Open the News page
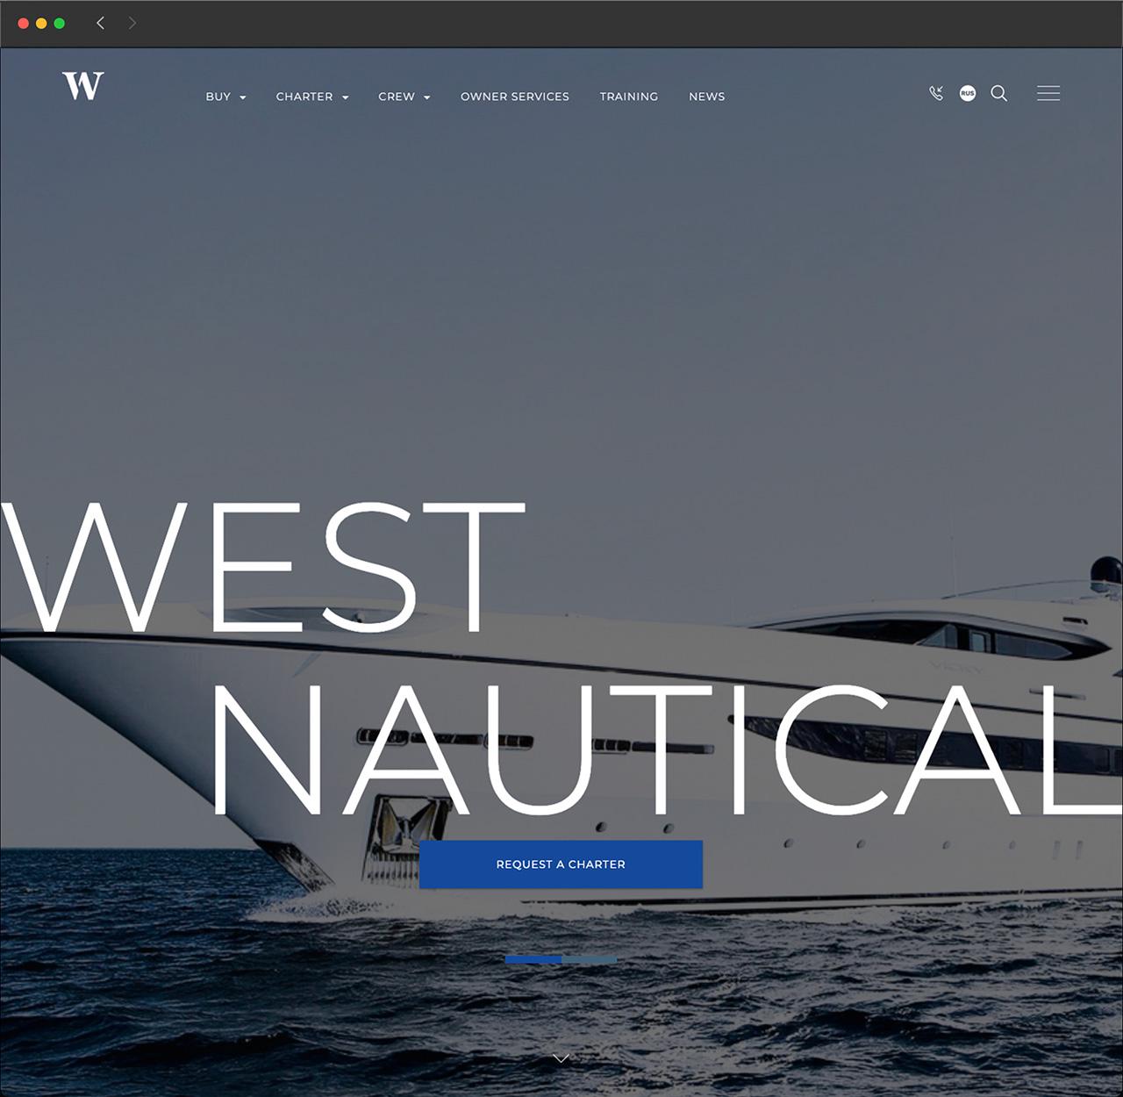Screen dimensions: 1123x1097 tap(707, 97)
